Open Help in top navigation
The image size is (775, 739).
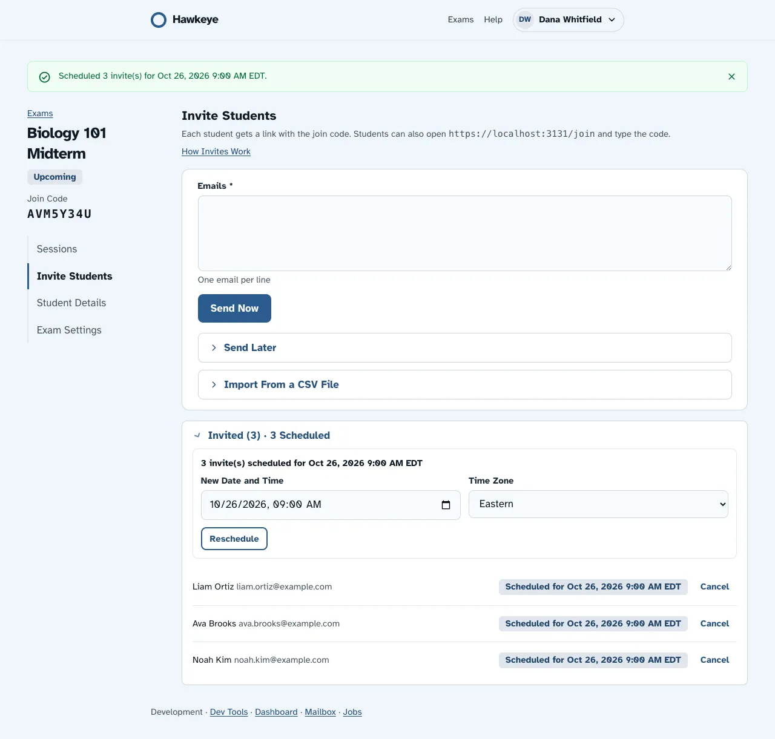[493, 19]
